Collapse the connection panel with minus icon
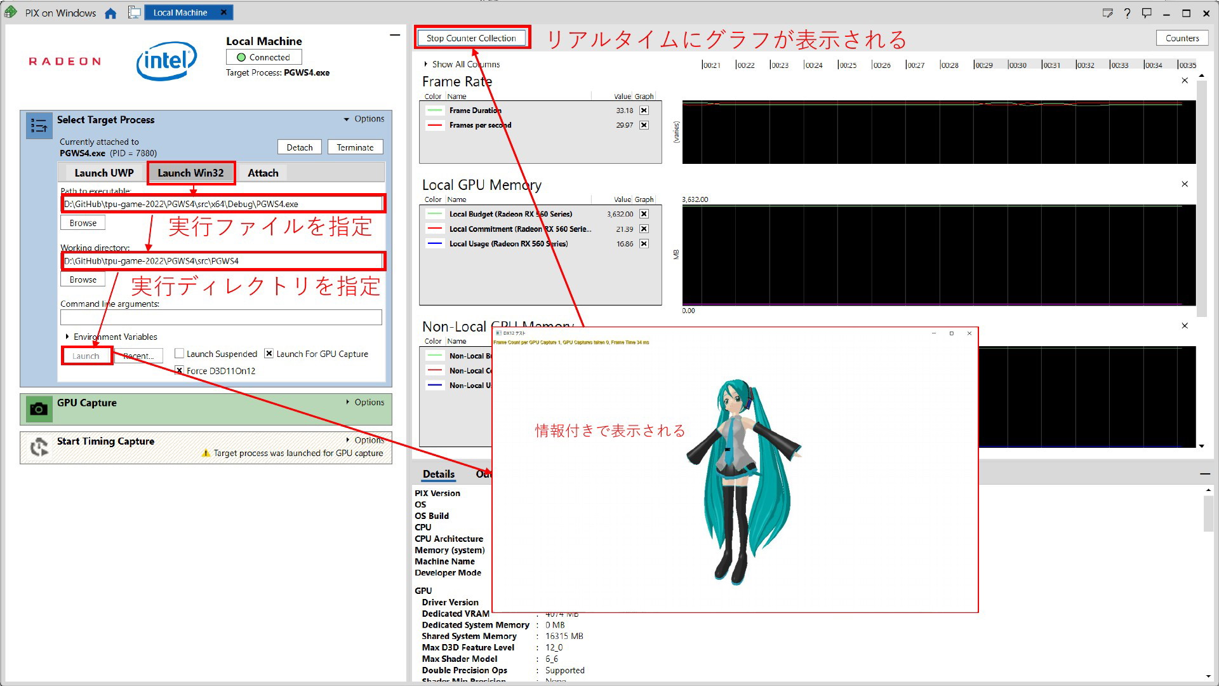 (394, 35)
